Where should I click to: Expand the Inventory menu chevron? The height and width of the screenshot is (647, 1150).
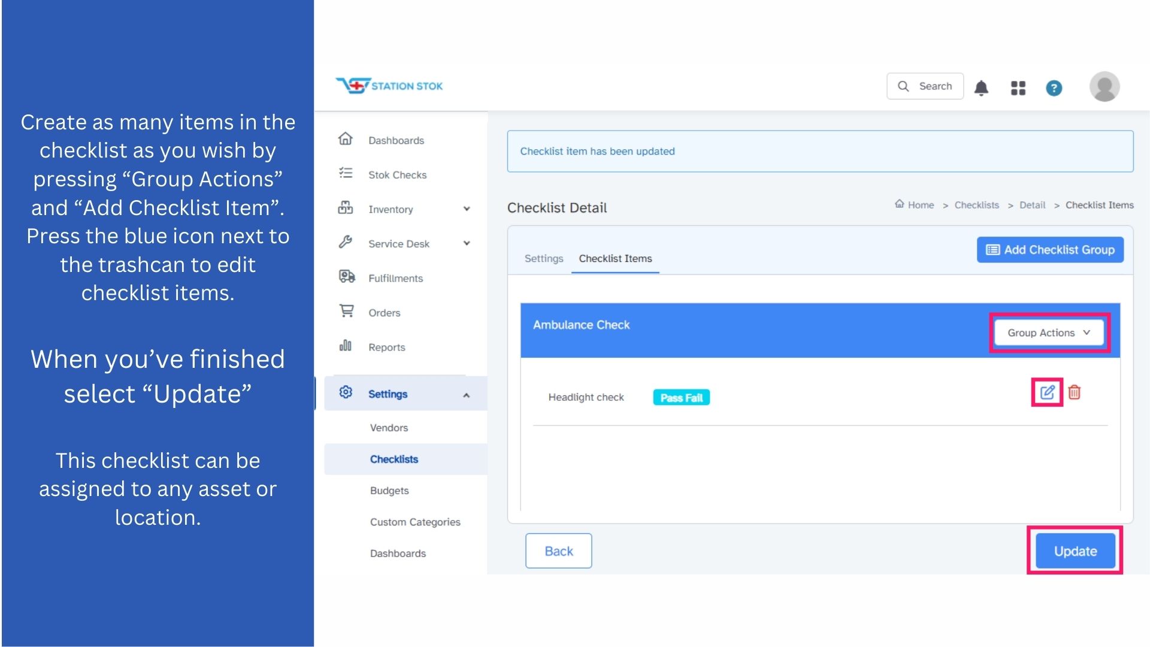tap(467, 209)
